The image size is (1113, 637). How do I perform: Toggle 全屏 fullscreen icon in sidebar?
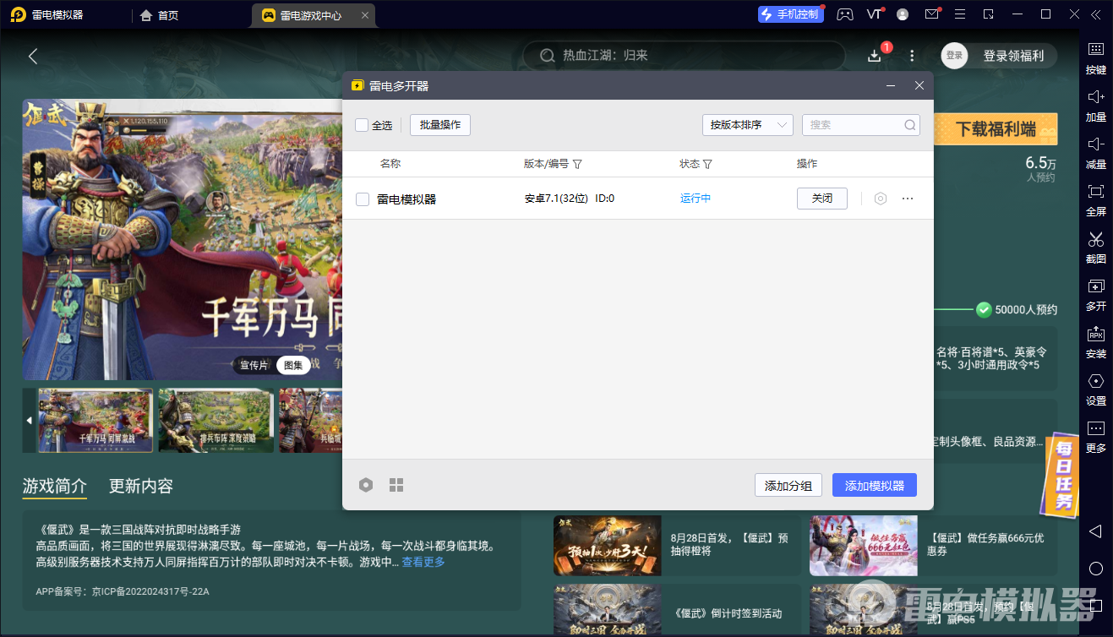click(1095, 192)
